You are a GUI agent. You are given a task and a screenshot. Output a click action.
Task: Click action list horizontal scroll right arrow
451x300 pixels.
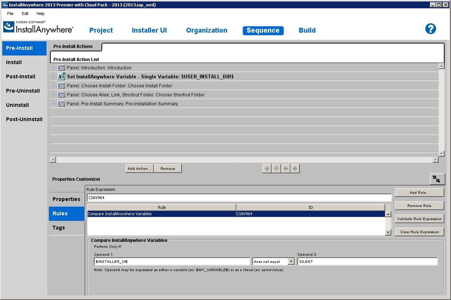[x=436, y=160]
